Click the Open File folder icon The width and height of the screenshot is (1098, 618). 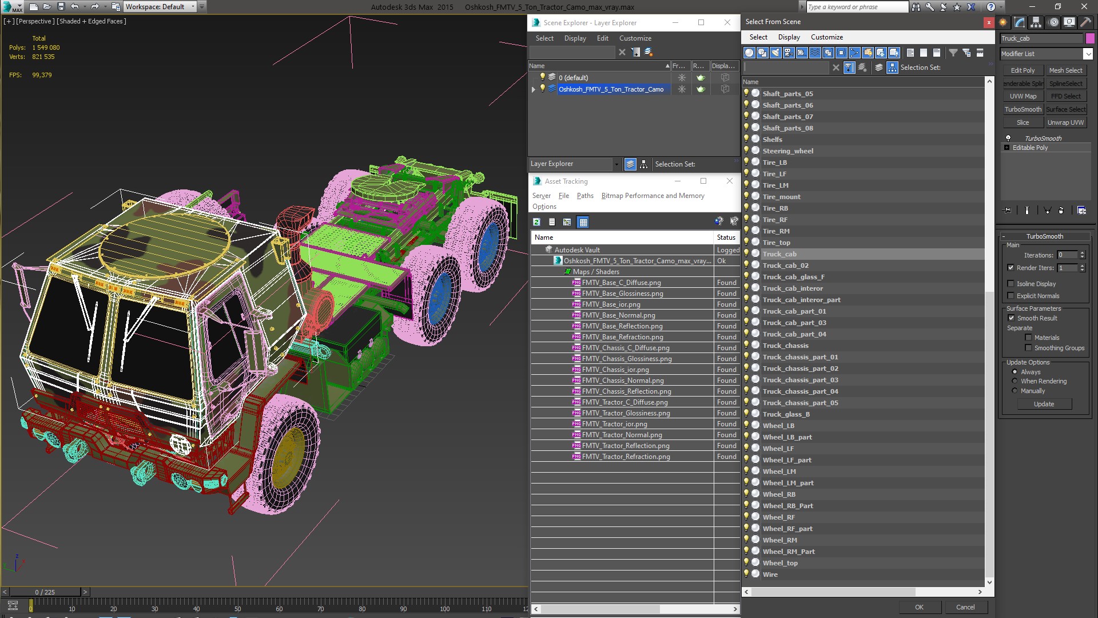pyautogui.click(x=47, y=7)
